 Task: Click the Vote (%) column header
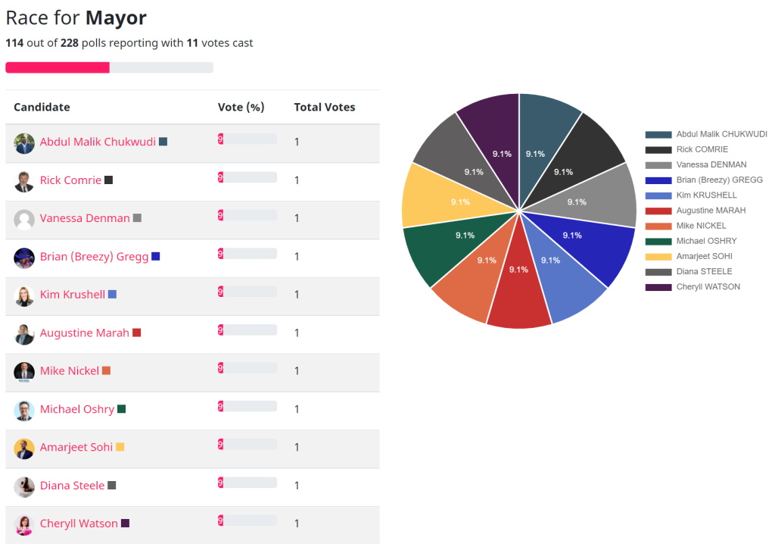coord(241,108)
